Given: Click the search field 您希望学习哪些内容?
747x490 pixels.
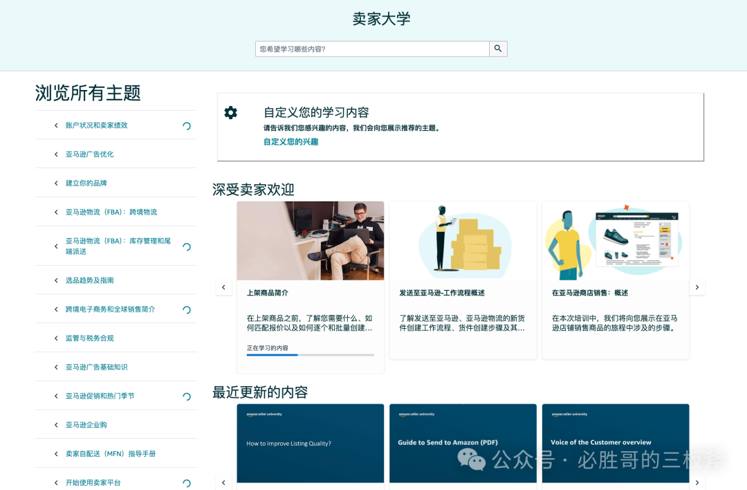Looking at the screenshot, I should [372, 48].
